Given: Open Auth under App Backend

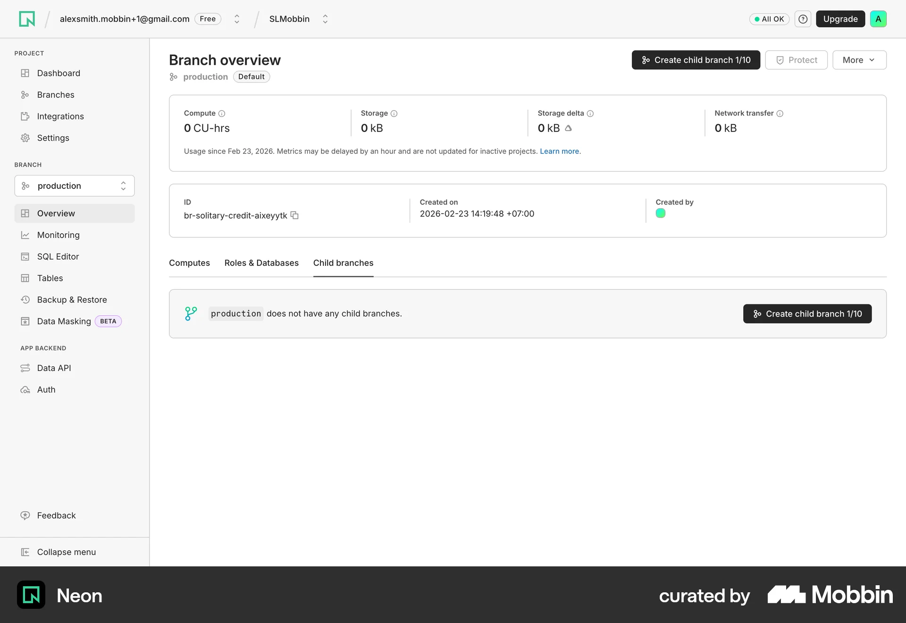Looking at the screenshot, I should pos(75,390).
